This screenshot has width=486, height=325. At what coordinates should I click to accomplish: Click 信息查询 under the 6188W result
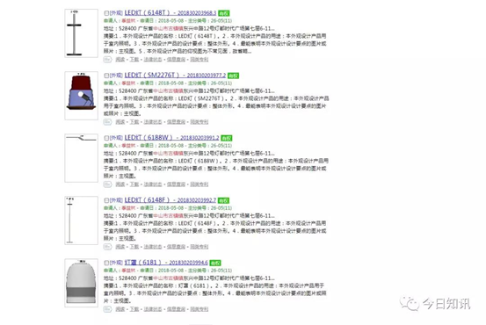tap(176, 184)
